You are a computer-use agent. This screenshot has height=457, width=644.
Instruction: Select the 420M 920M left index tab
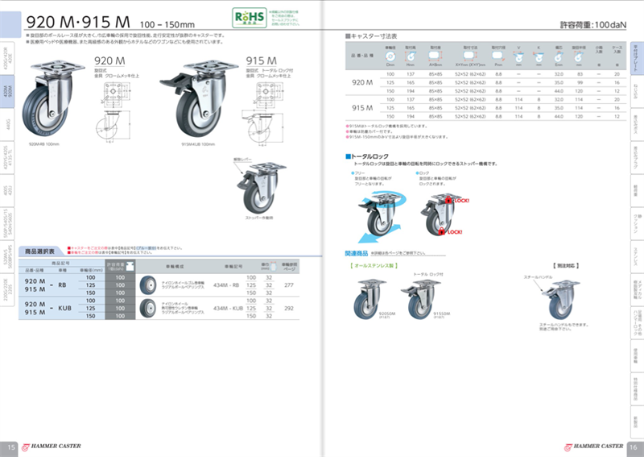7,91
